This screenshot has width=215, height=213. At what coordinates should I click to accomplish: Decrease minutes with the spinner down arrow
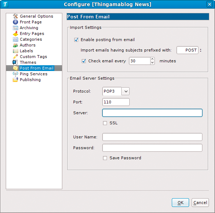point(152,63)
